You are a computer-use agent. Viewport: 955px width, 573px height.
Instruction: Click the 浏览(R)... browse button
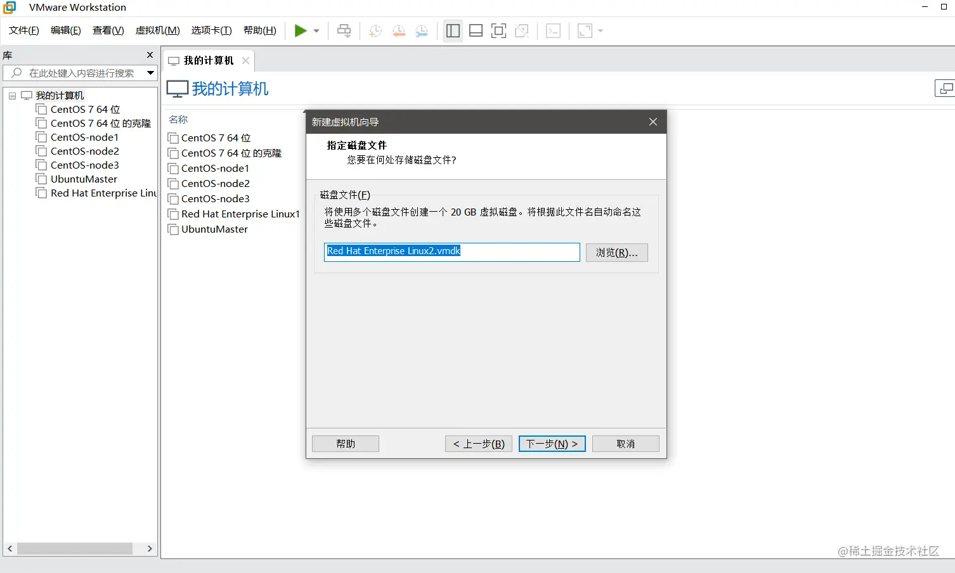click(x=617, y=252)
